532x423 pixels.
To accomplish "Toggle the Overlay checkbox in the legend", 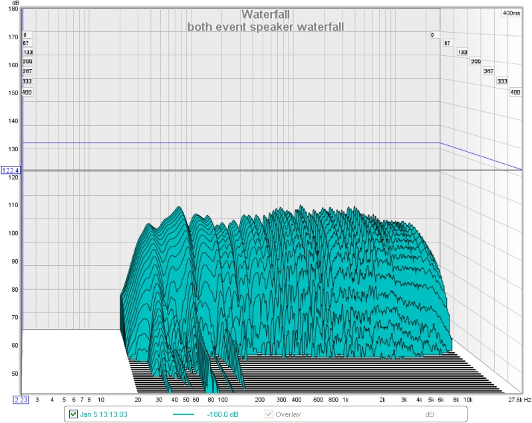I will (269, 414).
